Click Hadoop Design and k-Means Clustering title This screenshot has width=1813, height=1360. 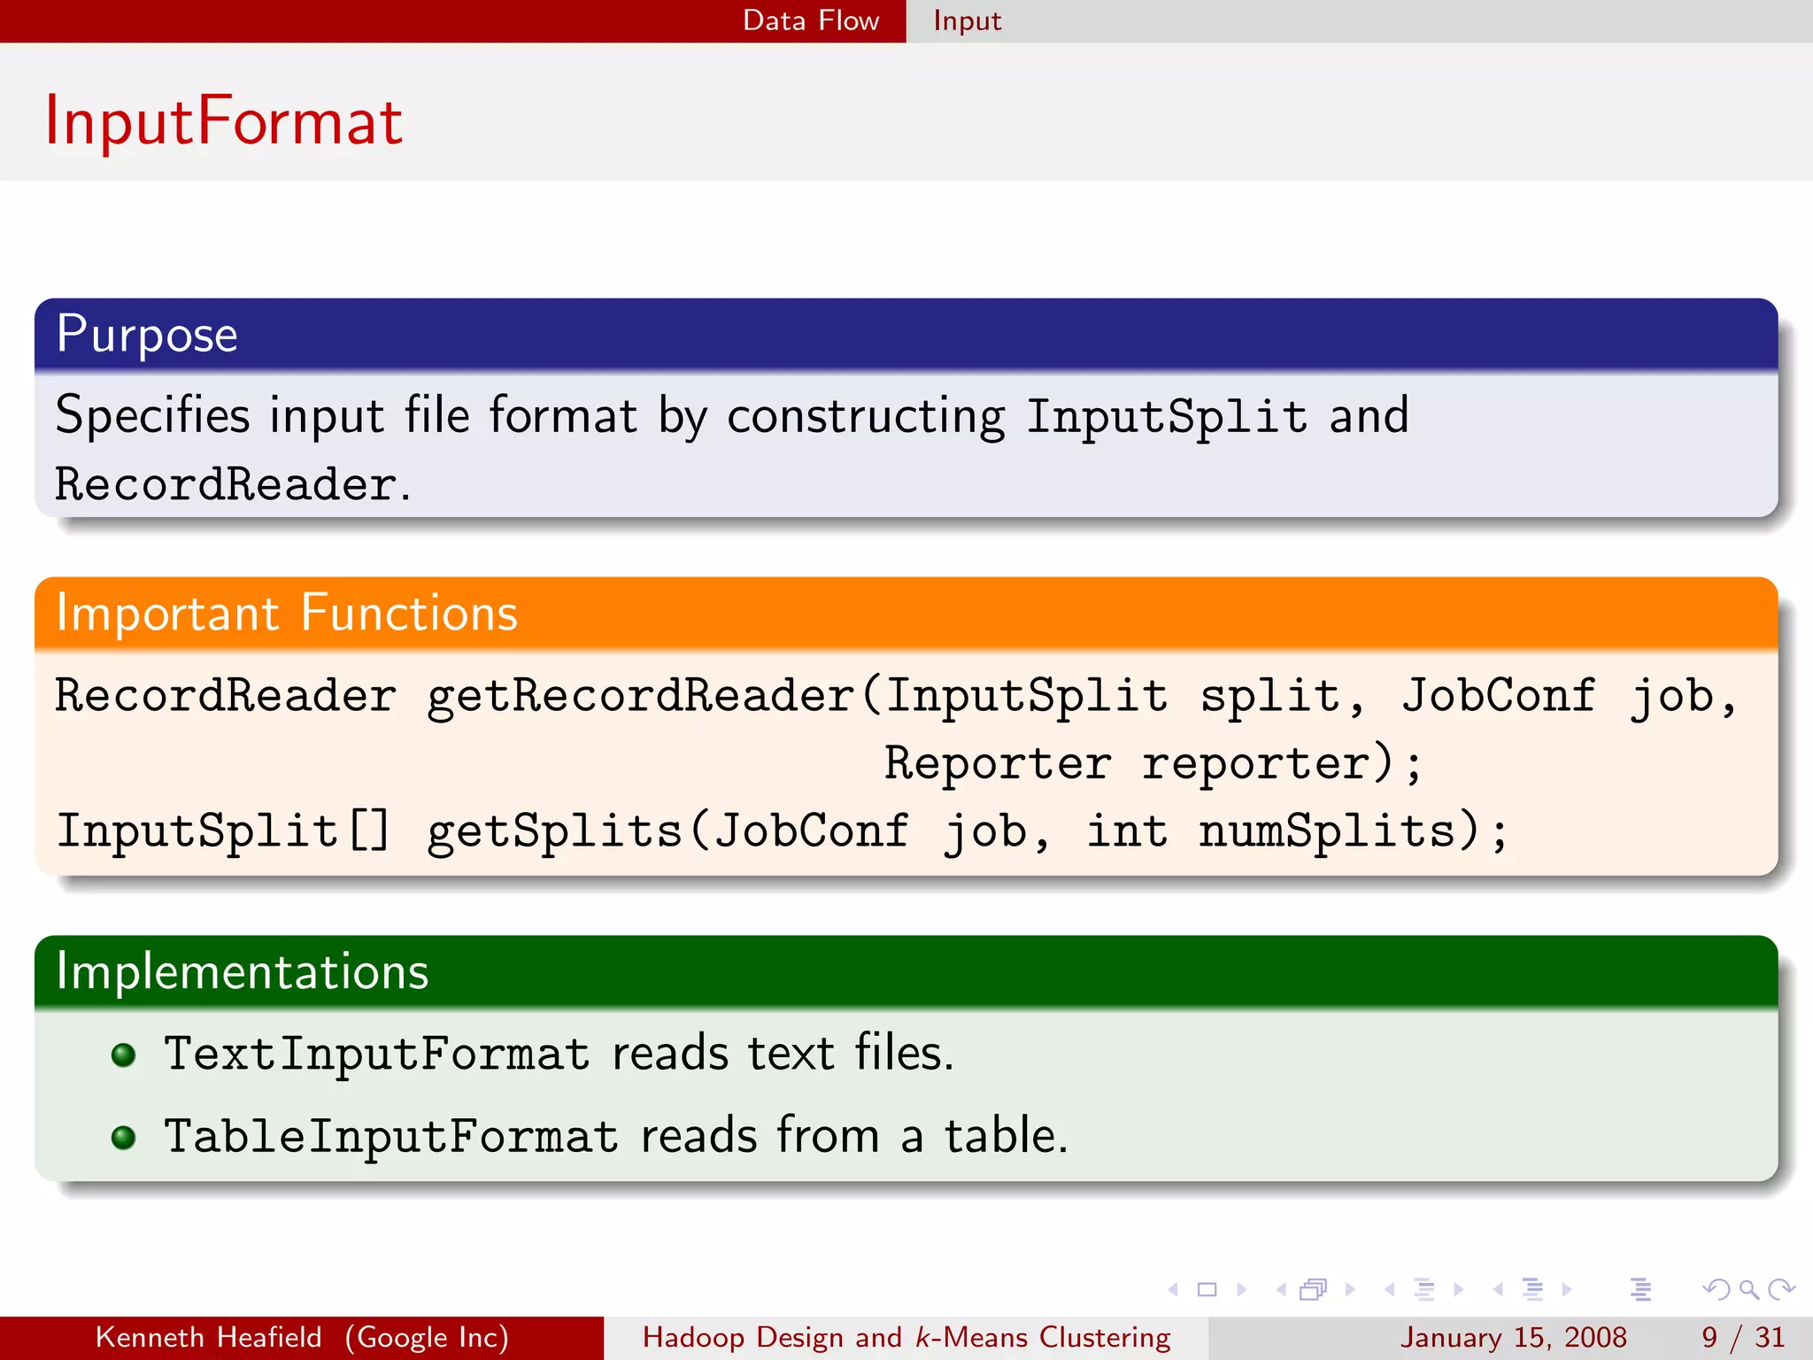point(906,1338)
